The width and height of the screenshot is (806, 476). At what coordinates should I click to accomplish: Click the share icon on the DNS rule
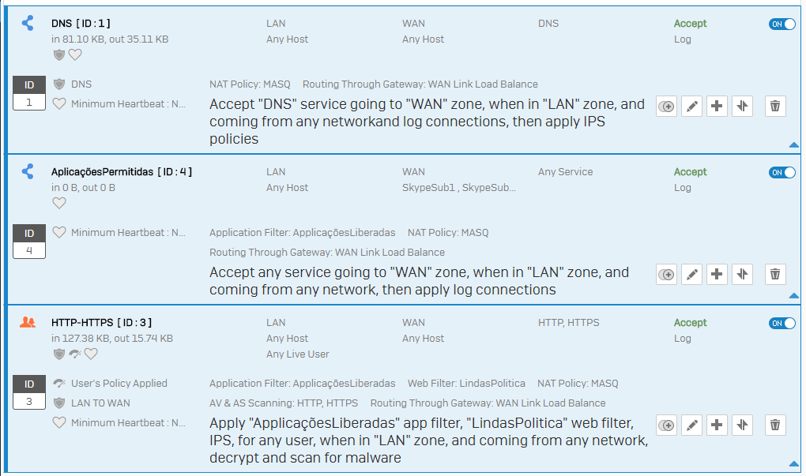click(x=27, y=23)
